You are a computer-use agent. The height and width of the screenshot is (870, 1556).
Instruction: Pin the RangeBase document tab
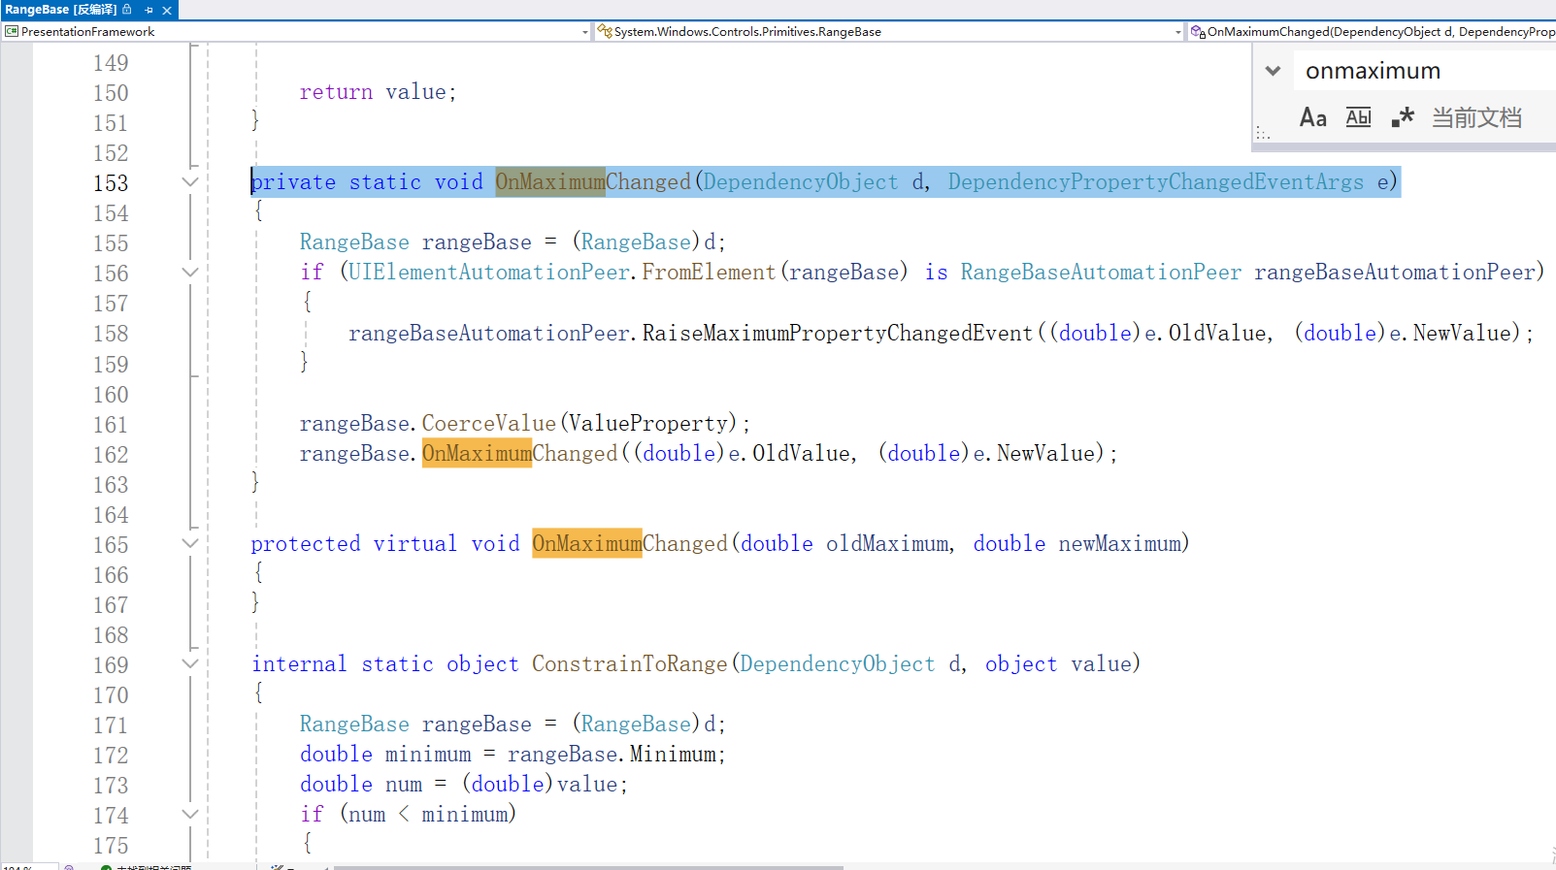click(x=149, y=10)
